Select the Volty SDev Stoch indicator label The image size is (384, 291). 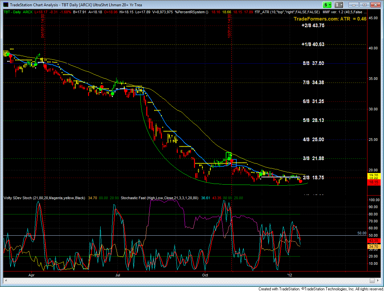pyautogui.click(x=44, y=198)
